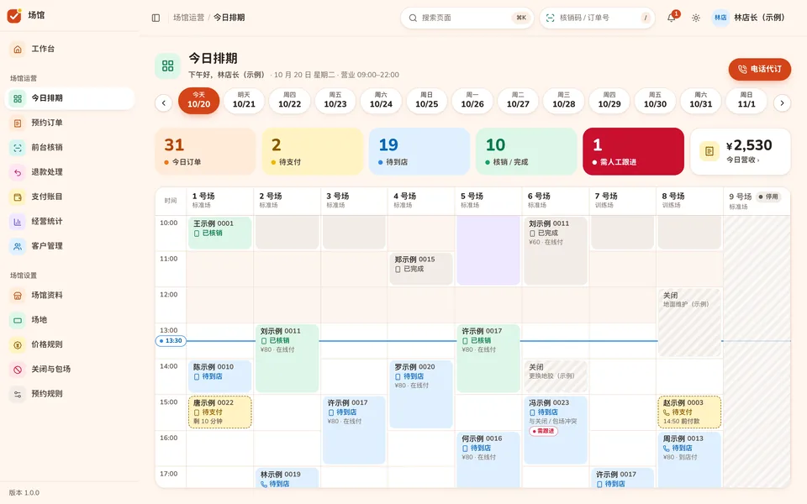Click the 场馆资料 store icon
Viewport: 807px width, 504px height.
tap(18, 296)
